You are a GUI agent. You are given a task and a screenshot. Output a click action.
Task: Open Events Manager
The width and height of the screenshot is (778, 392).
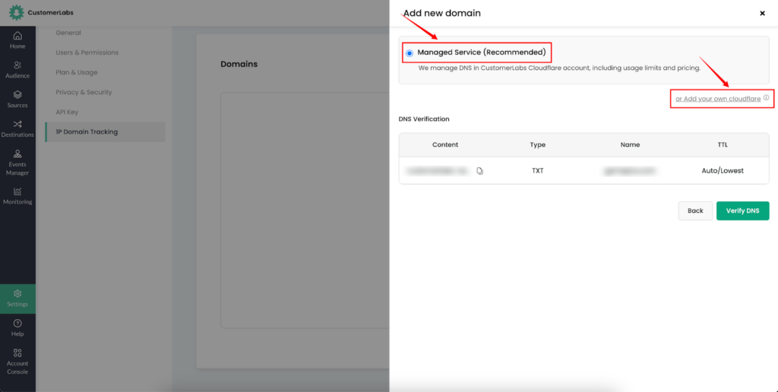(17, 163)
